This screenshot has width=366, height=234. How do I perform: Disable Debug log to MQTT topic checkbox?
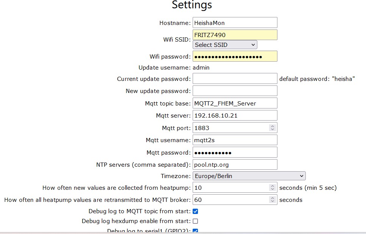(195, 211)
